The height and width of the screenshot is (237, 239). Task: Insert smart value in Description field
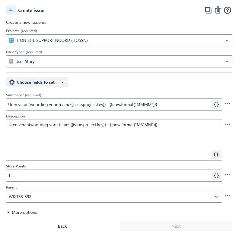(216, 154)
